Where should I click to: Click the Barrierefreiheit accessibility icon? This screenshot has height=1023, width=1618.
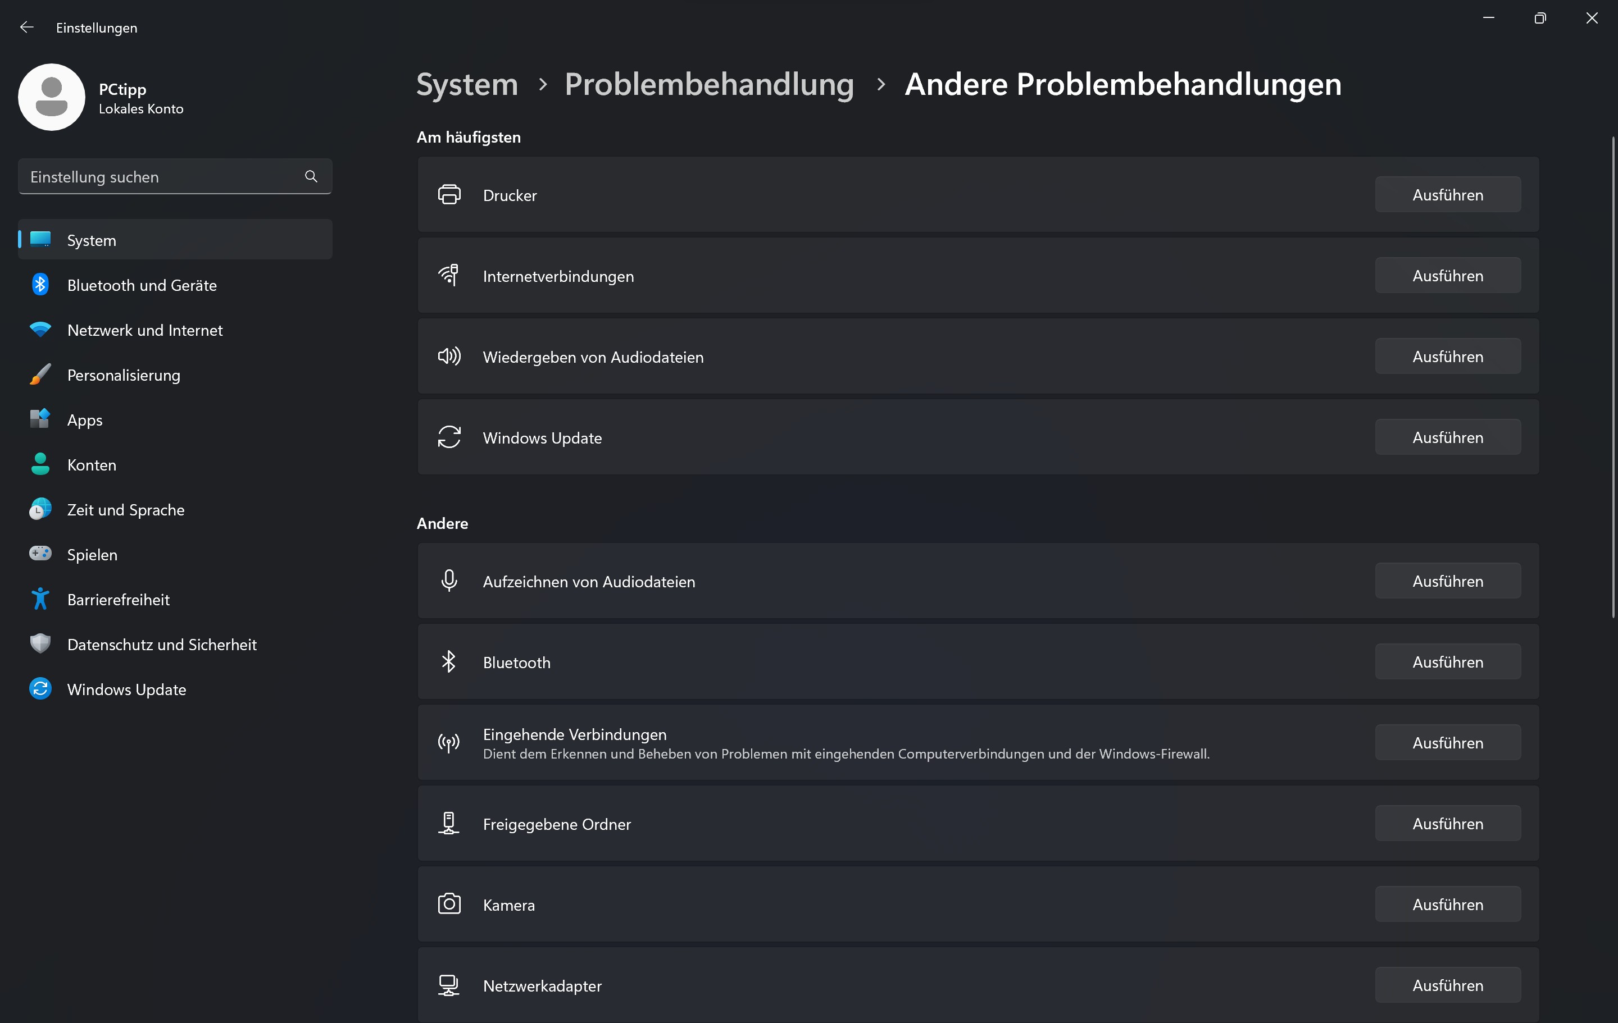coord(40,599)
